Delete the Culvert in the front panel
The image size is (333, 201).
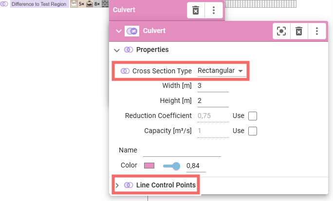point(299,31)
